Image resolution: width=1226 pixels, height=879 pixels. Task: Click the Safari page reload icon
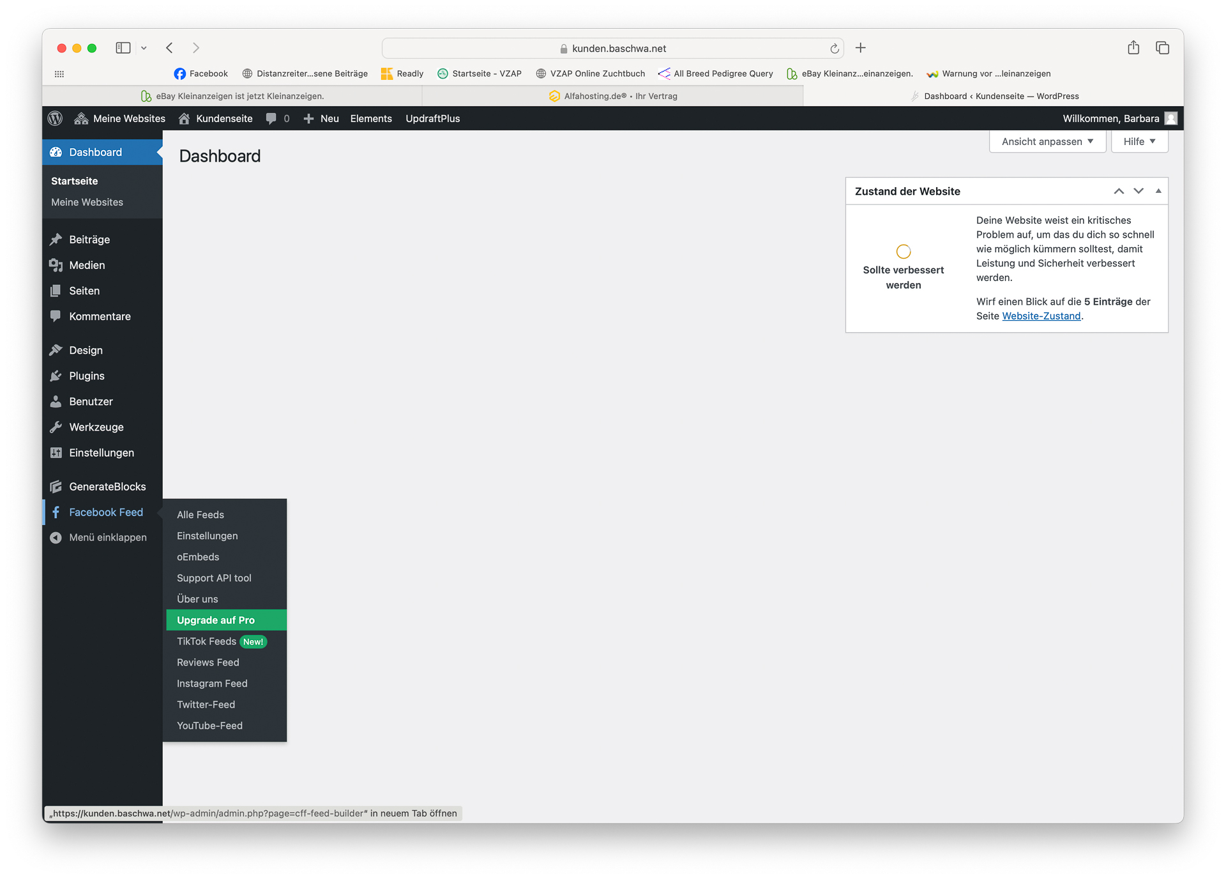click(834, 49)
